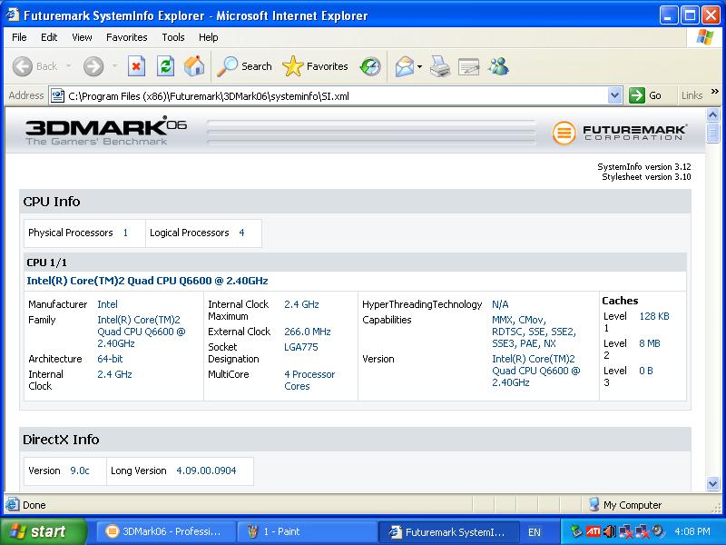The image size is (726, 545).
Task: Click the MultiCore value 4 Processor Cores
Action: click(309, 380)
